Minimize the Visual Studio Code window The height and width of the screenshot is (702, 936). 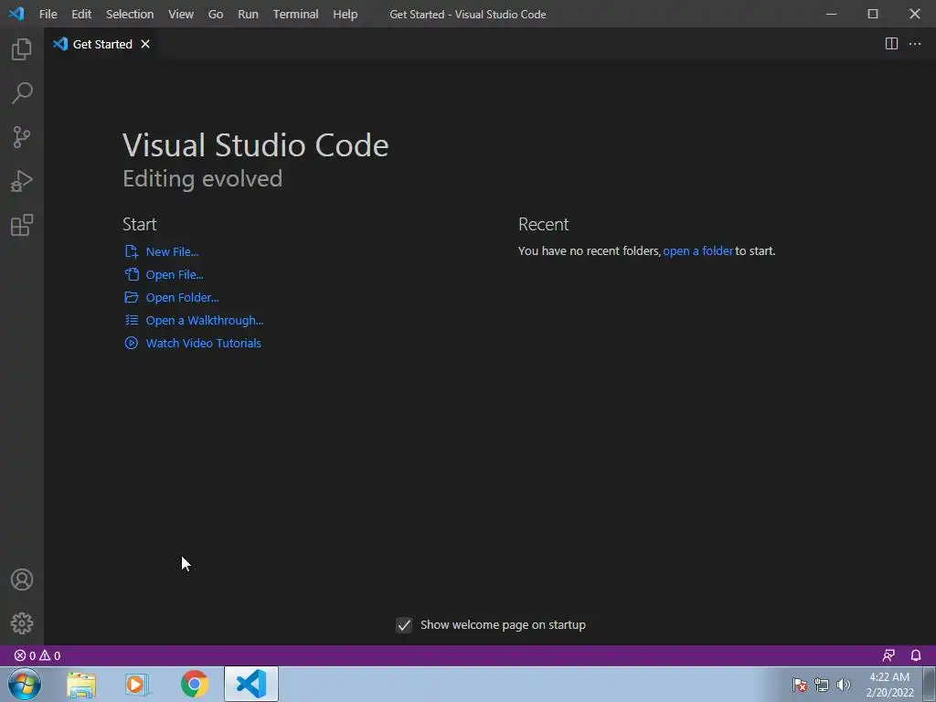831,14
